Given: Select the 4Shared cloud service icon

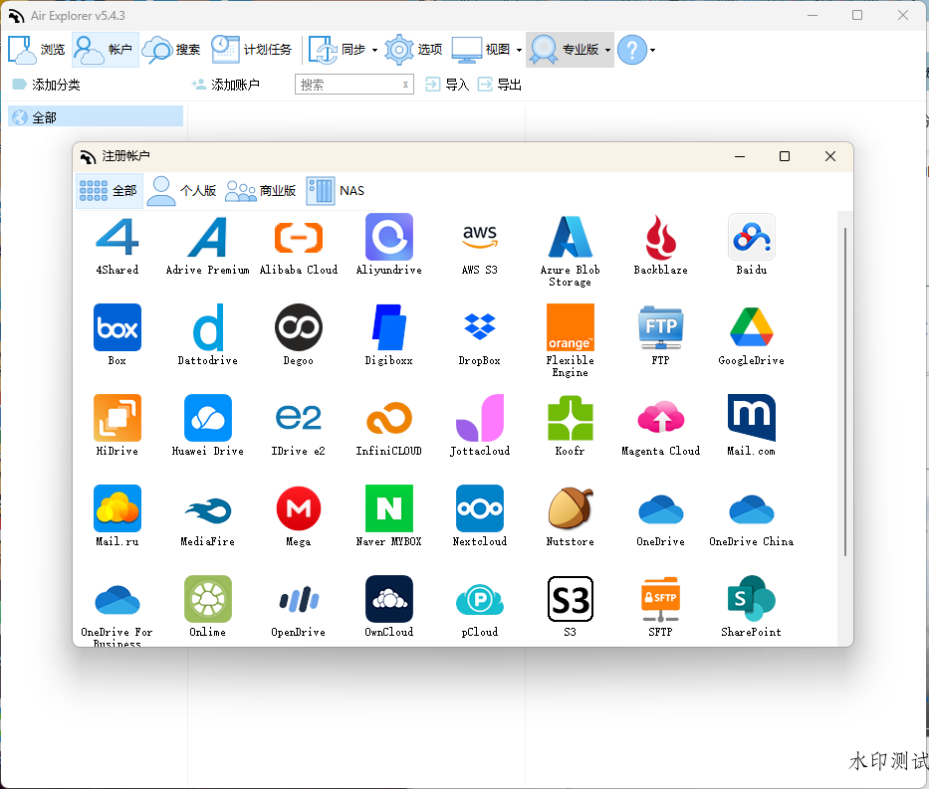Looking at the screenshot, I should (x=117, y=237).
